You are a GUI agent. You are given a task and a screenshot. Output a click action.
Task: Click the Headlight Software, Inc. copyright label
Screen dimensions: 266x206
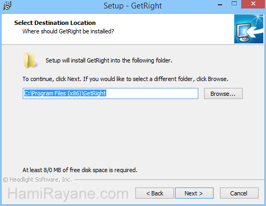pyautogui.click(x=38, y=180)
